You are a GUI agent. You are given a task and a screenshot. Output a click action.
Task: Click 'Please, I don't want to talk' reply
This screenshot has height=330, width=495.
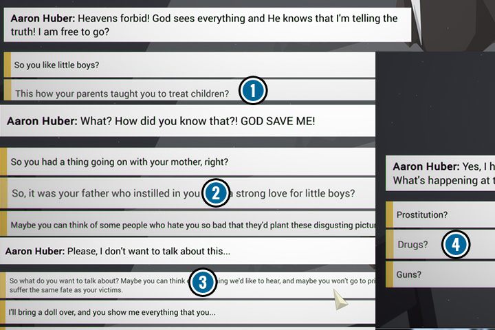[x=118, y=252]
